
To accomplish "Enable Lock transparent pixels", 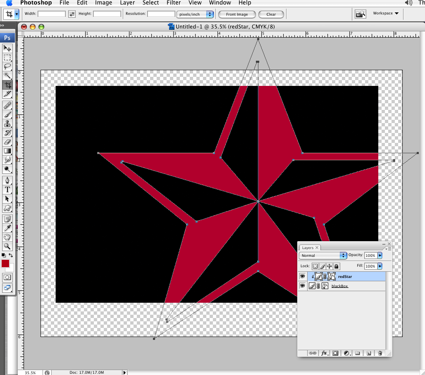I will coord(315,266).
